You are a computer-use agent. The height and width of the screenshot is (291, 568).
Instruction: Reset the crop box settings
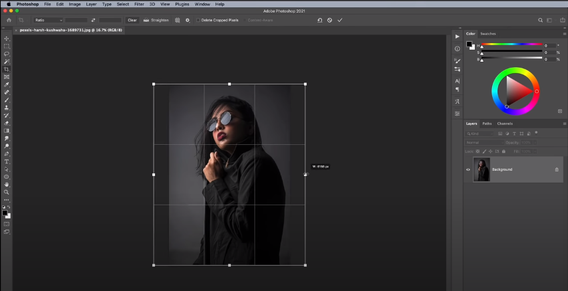pos(320,20)
